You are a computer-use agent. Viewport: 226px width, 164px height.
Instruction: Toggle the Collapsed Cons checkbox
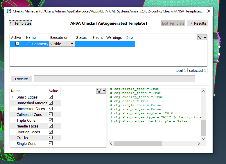(x=51, y=114)
